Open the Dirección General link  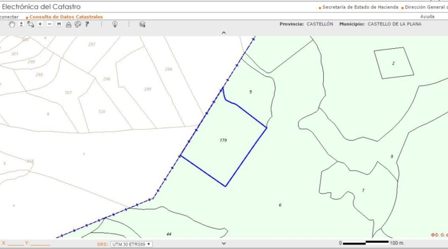tap(426, 7)
